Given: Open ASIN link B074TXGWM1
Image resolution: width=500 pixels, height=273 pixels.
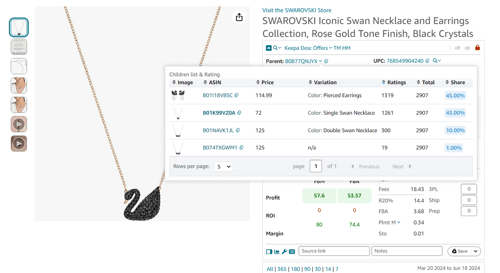Looking at the screenshot, I should pos(220,148).
